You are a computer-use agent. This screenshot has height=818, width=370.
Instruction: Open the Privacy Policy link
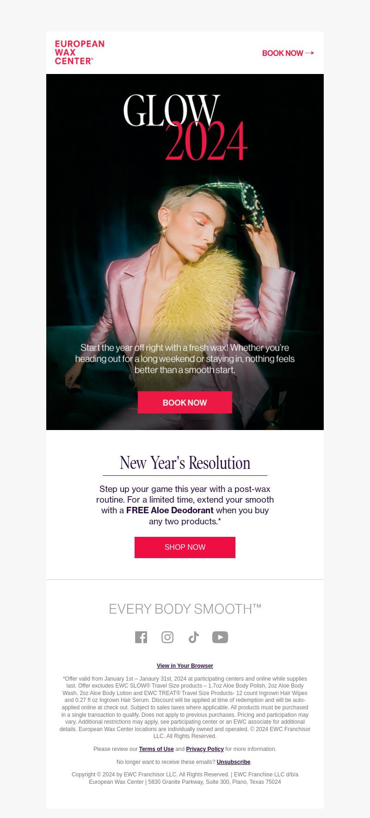[205, 749]
